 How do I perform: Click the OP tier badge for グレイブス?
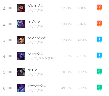tap(99, 8)
